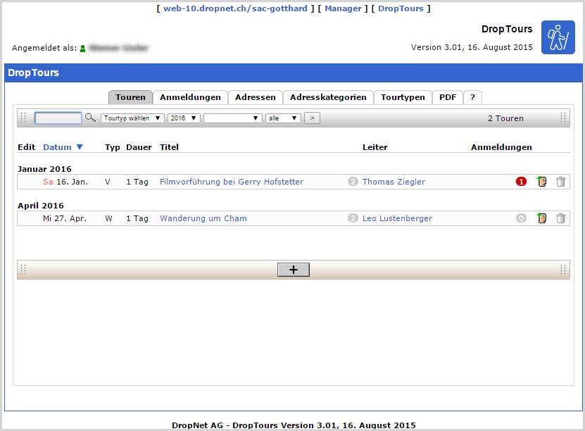Open the DropTours link at top
Screen dimensions: 585x431
pos(401,8)
